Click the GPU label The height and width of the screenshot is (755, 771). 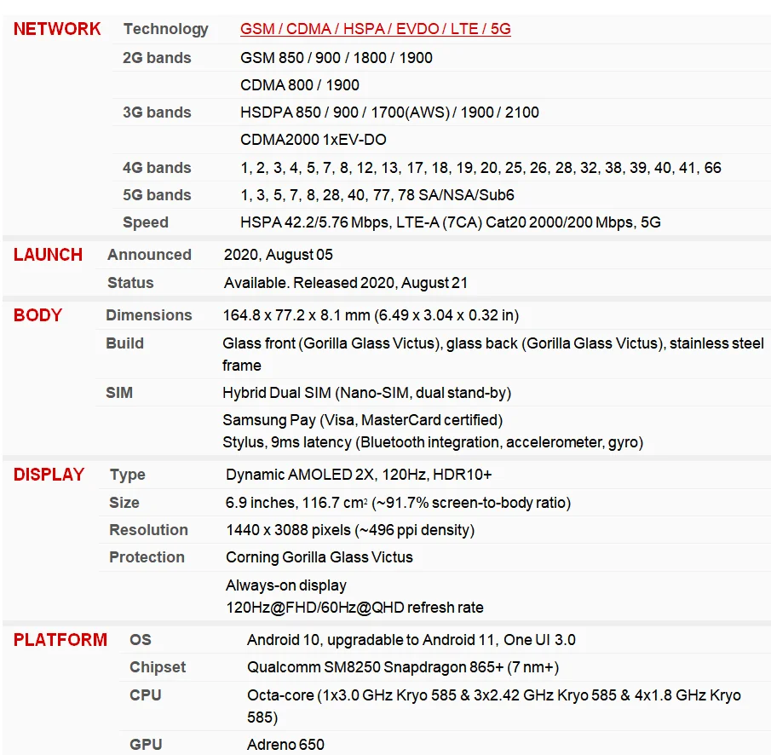(x=146, y=745)
